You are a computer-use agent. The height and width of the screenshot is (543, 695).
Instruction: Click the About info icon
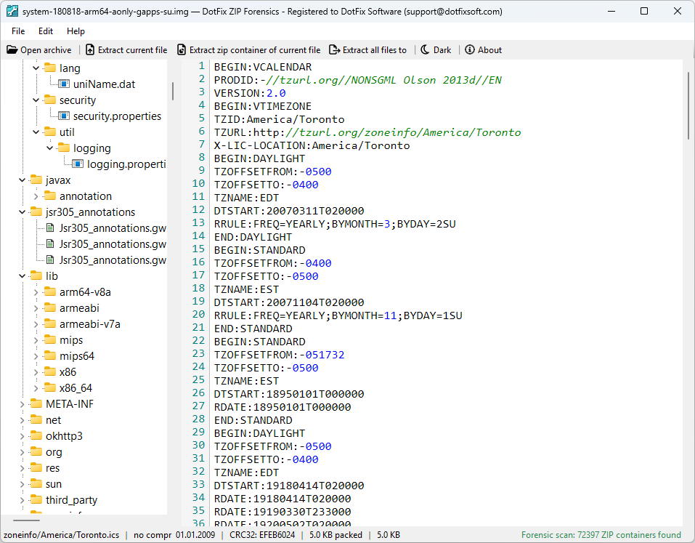tap(469, 49)
